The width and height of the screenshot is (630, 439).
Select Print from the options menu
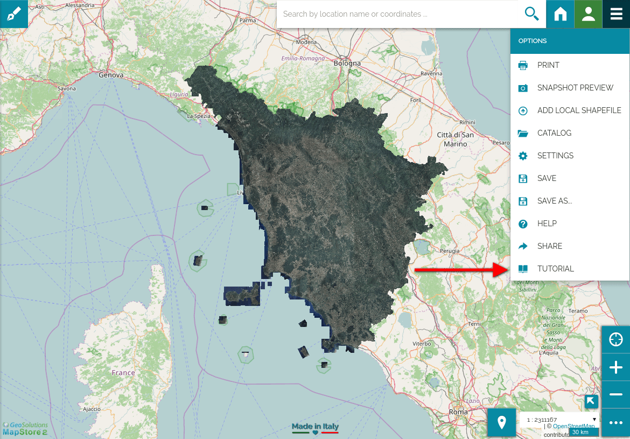tap(548, 65)
